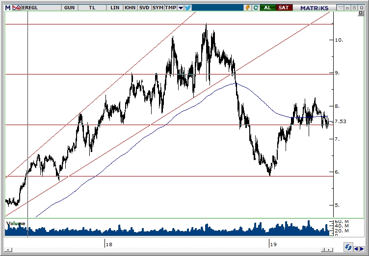Expand the toolbar dropdown arrow
This screenshot has width=369, height=256.
point(181,8)
